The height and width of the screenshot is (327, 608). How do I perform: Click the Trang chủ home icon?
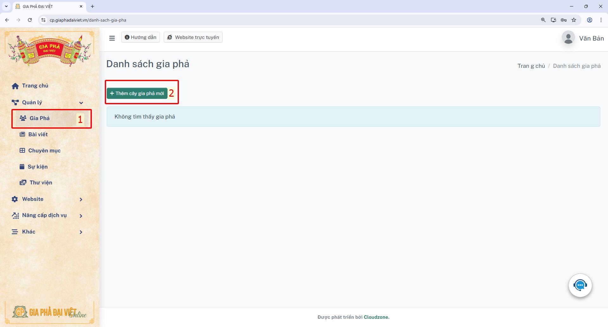pyautogui.click(x=15, y=86)
